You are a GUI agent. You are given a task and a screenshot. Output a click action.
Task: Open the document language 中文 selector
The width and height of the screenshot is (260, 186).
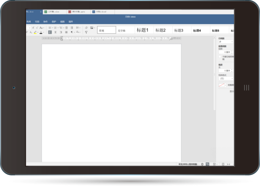(189, 164)
